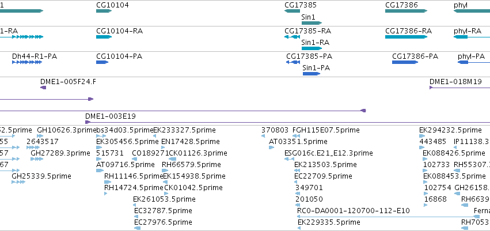Click the DME1-018M19 clone label
The height and width of the screenshot is (231, 490).
455,82
